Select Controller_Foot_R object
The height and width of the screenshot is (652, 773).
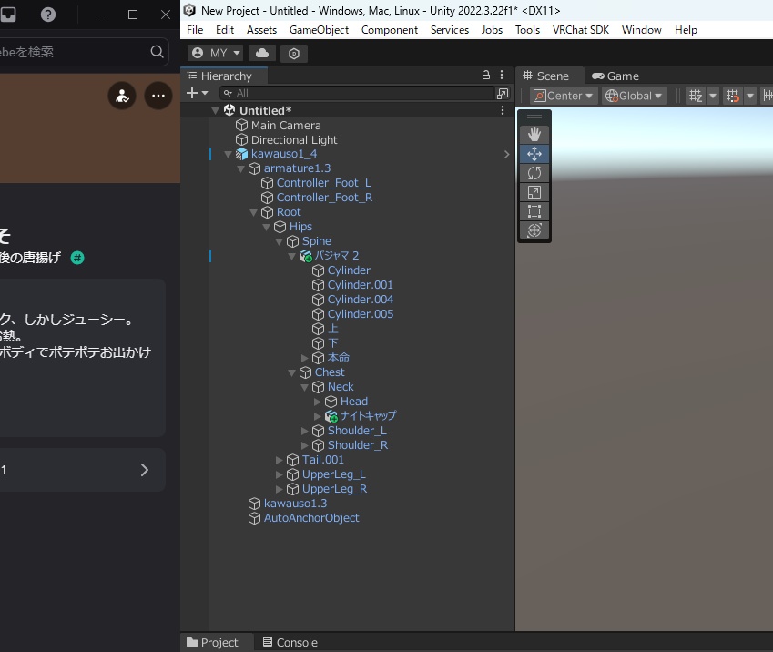tap(324, 198)
